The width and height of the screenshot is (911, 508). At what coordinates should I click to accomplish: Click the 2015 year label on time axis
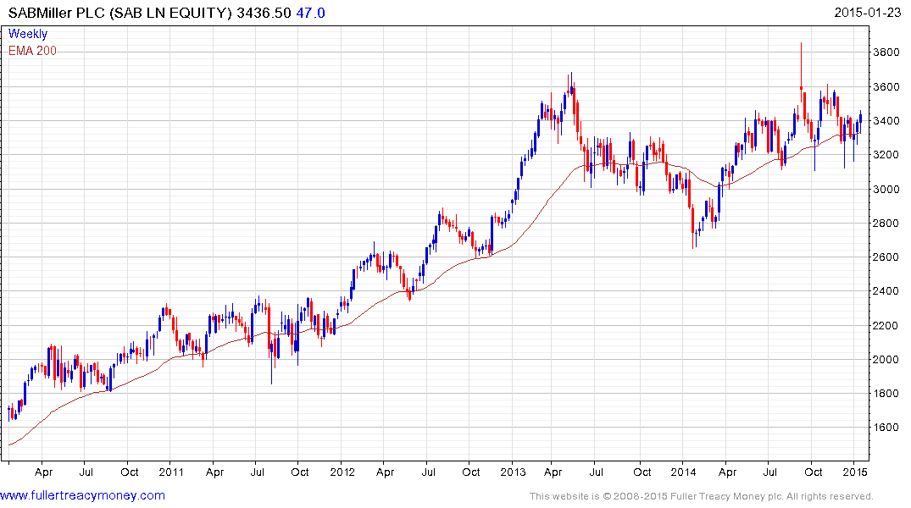point(854,472)
